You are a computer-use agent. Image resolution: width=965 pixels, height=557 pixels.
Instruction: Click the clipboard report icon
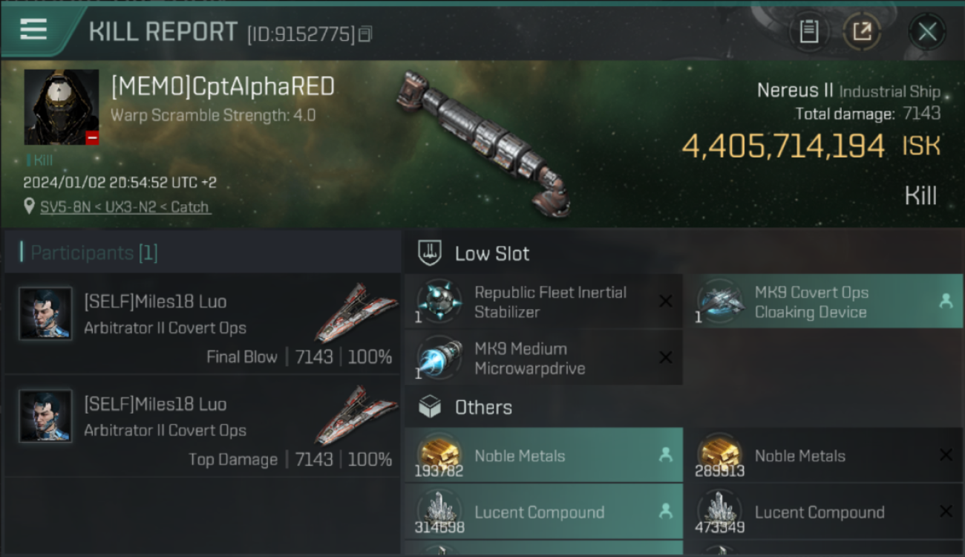point(809,32)
